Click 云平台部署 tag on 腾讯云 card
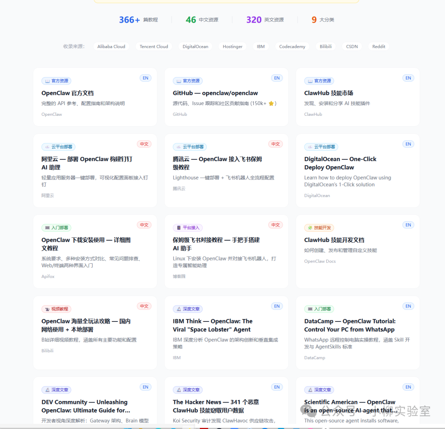This screenshot has height=429, width=445. point(190,147)
